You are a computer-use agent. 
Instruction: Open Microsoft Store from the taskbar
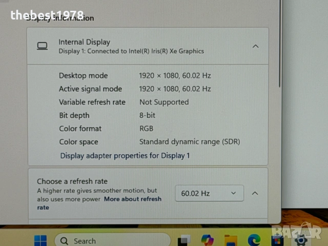coord(277,240)
